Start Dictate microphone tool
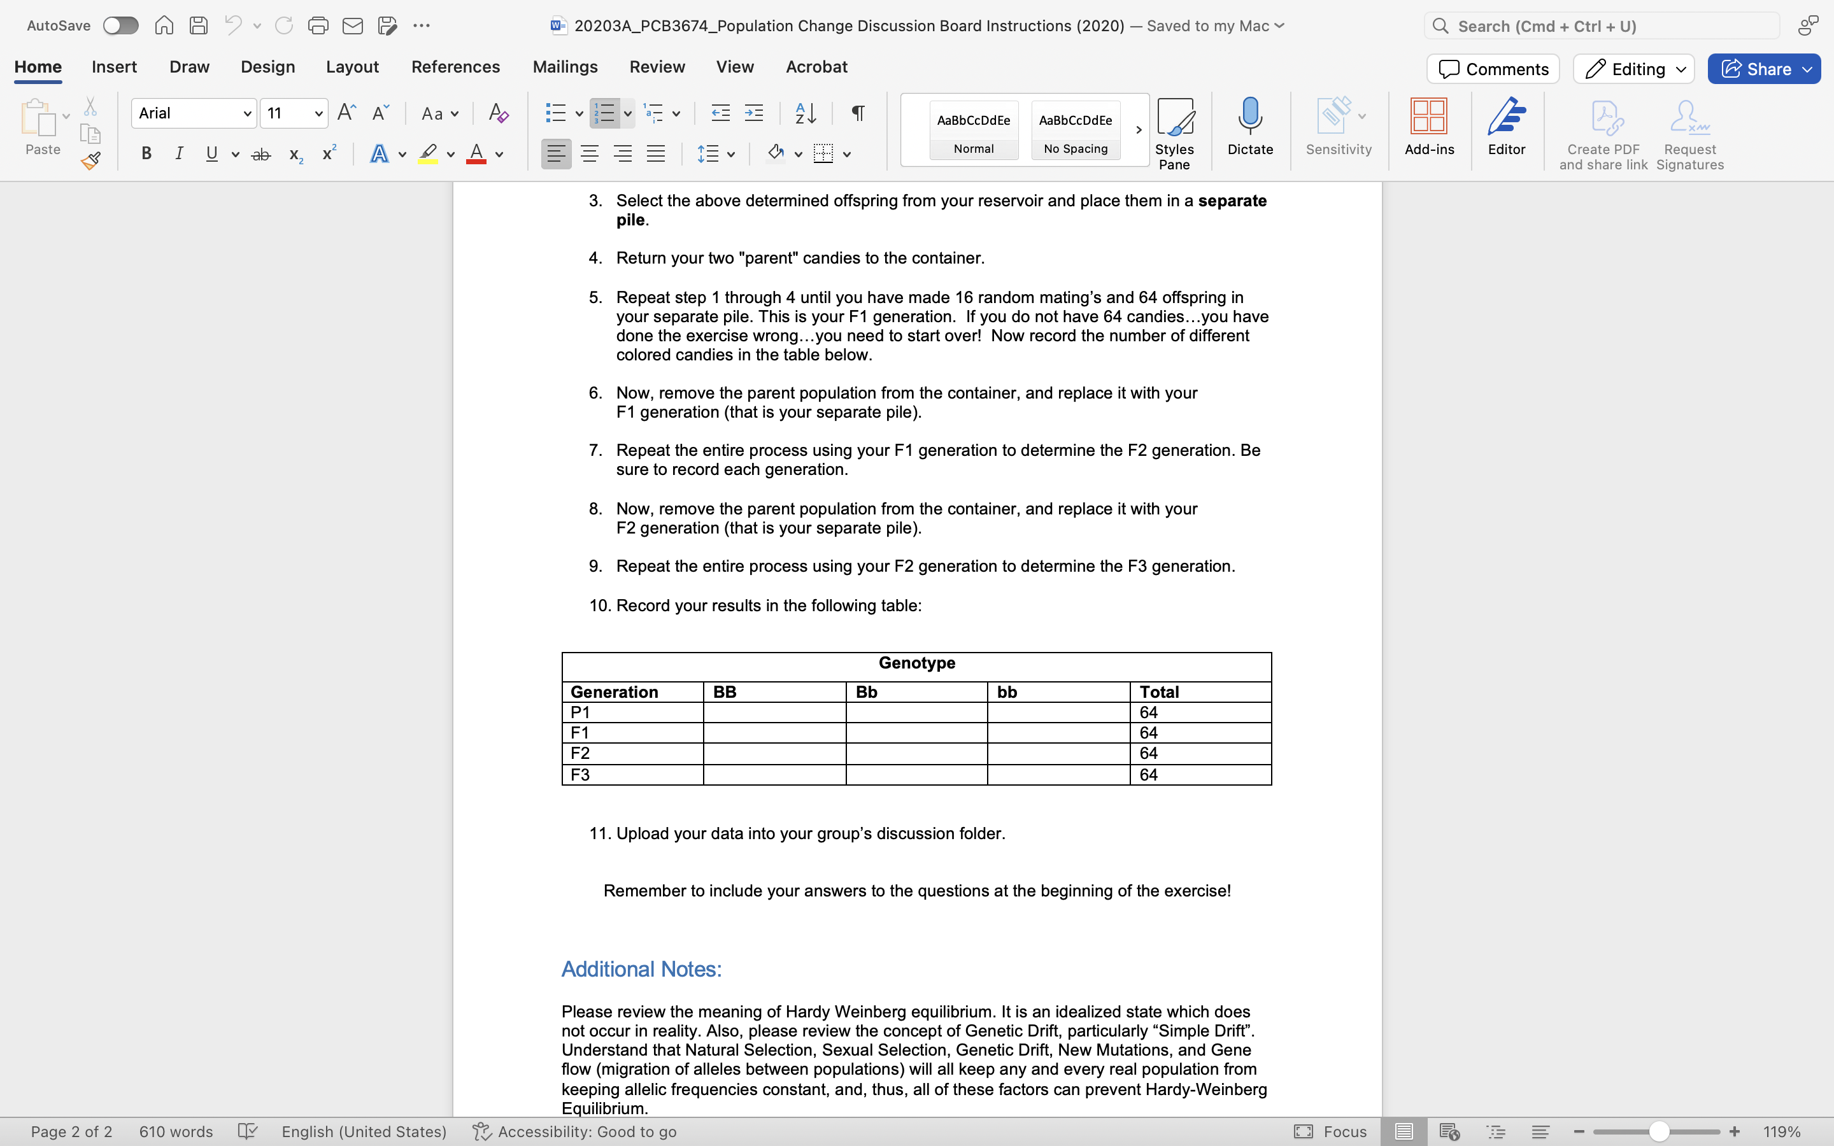Screen dimensions: 1834x1146 point(1249,127)
